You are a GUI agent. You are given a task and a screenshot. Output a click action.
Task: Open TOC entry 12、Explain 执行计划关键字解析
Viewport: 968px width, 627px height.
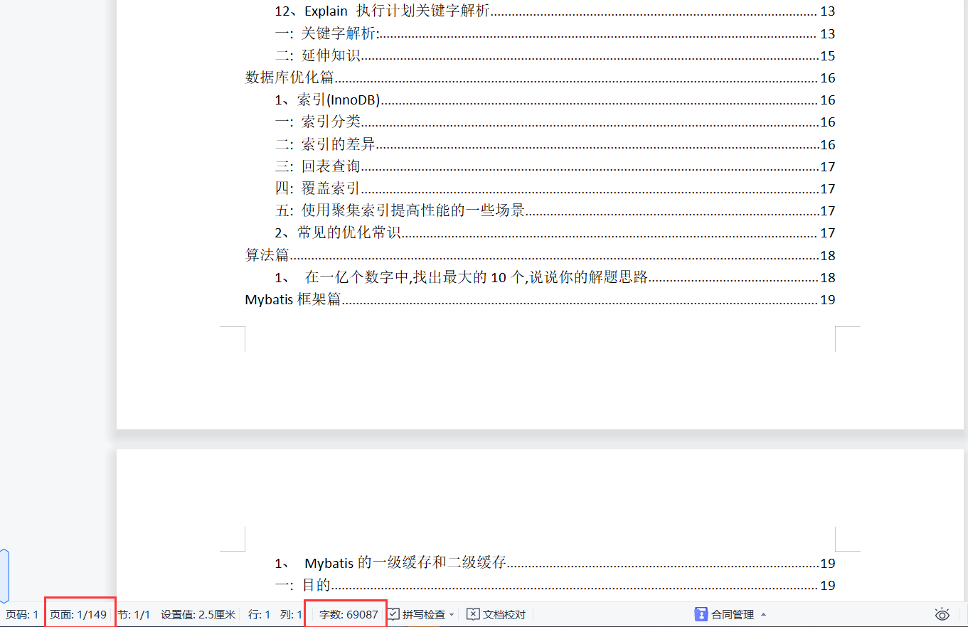pos(555,11)
